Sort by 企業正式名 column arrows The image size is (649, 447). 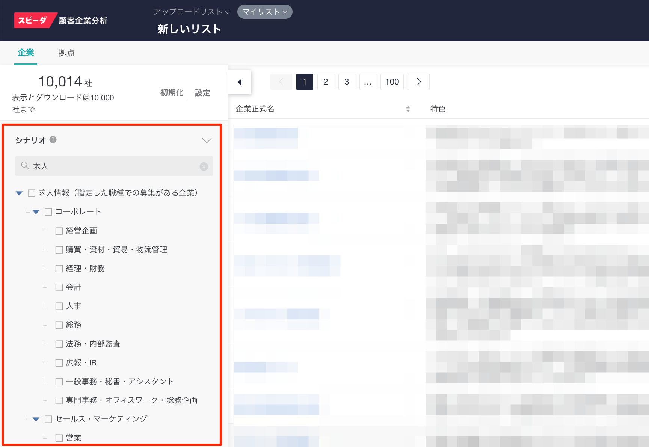[408, 109]
